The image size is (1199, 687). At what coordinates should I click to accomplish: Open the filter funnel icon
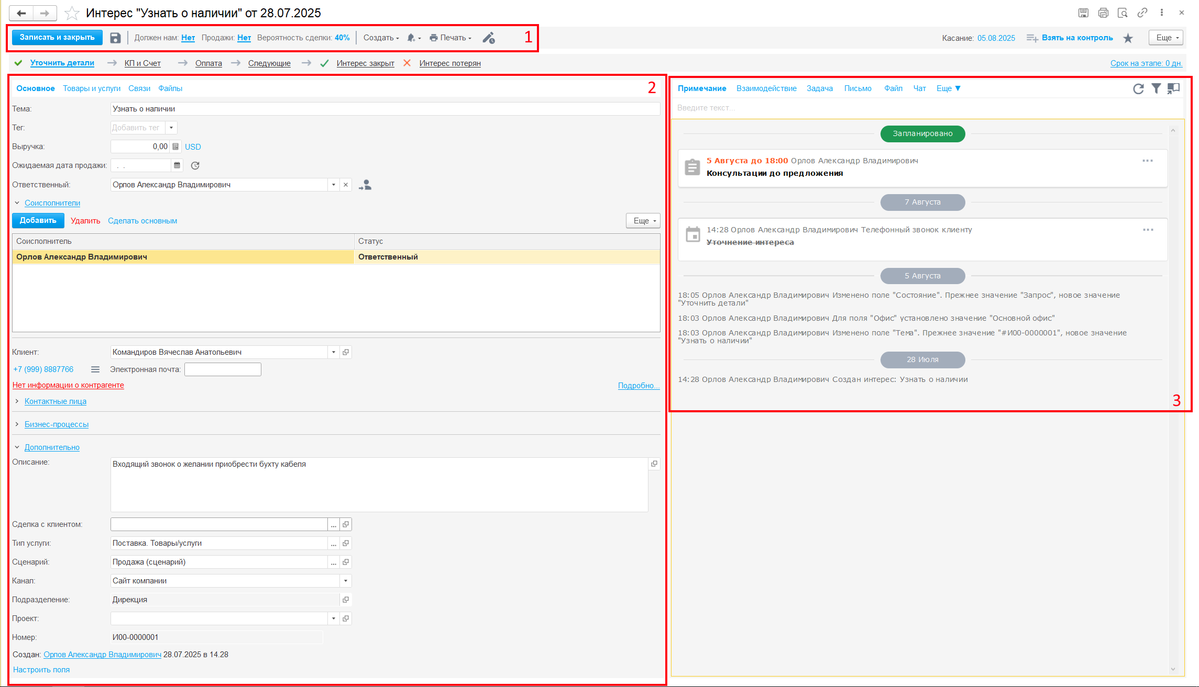(1156, 88)
